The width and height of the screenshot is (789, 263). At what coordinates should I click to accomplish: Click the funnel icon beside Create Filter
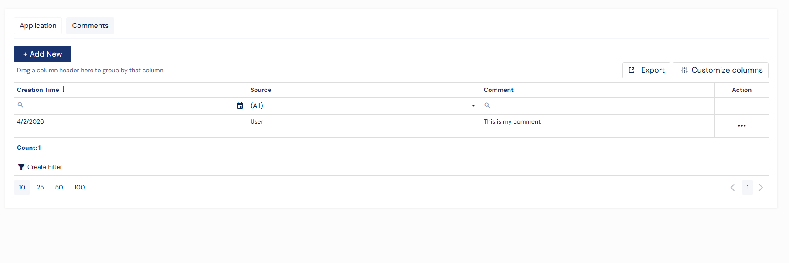tap(21, 167)
